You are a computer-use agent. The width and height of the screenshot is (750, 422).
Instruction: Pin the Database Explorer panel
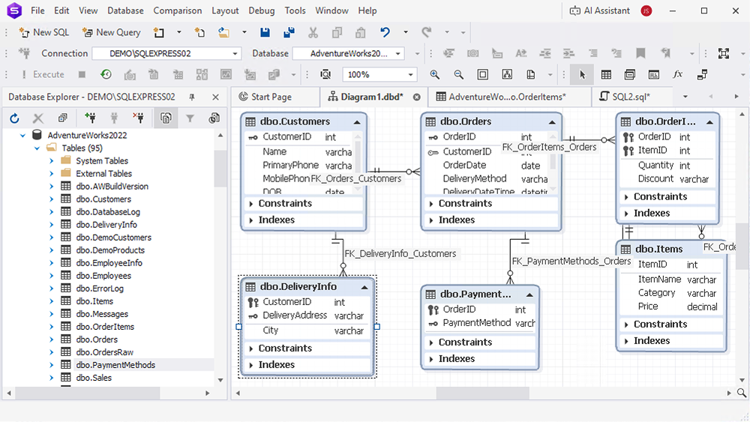(192, 97)
